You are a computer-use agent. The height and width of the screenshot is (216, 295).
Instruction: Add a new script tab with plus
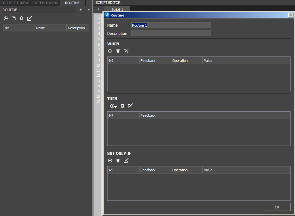[98, 10]
